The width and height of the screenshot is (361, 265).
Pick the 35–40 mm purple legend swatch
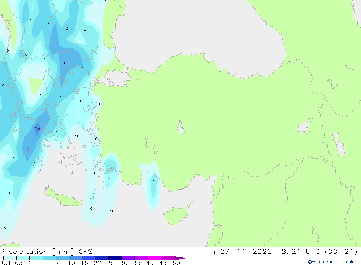coord(141,258)
